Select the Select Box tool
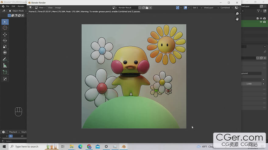This screenshot has height=150, width=268. [x=5, y=22]
